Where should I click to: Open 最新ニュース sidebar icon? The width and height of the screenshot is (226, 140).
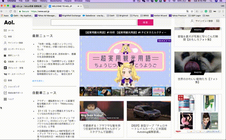point(5,55)
